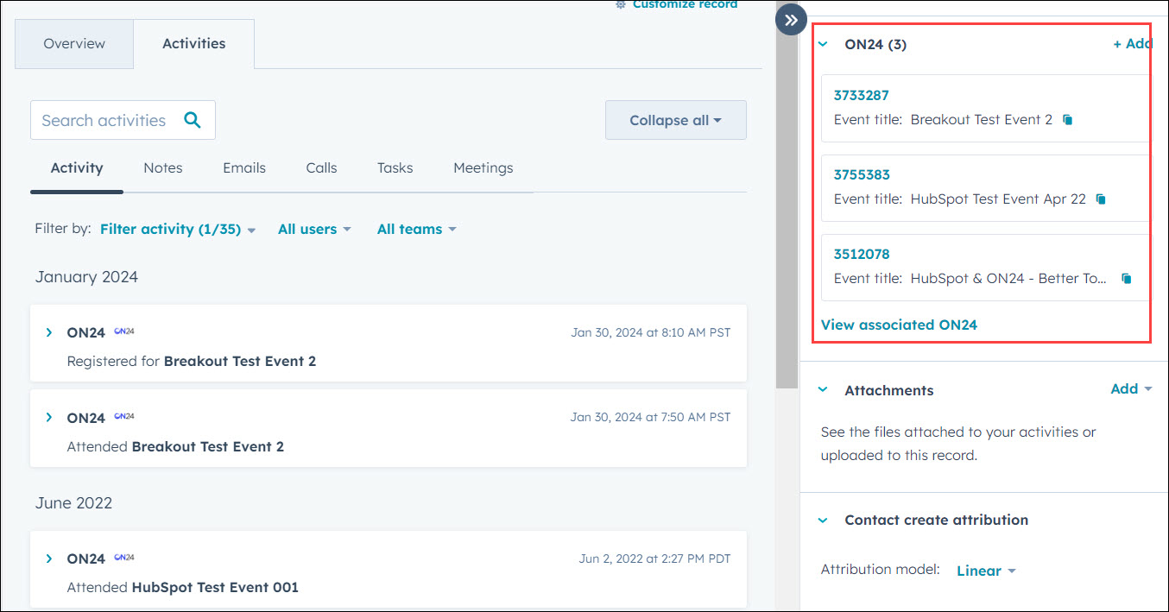Click View associated ON24 link
The image size is (1169, 612).
click(899, 325)
